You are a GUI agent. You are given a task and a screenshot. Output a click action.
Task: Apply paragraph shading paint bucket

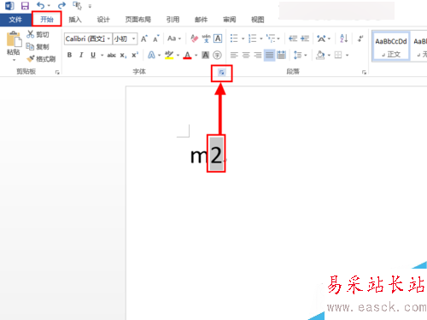320,55
